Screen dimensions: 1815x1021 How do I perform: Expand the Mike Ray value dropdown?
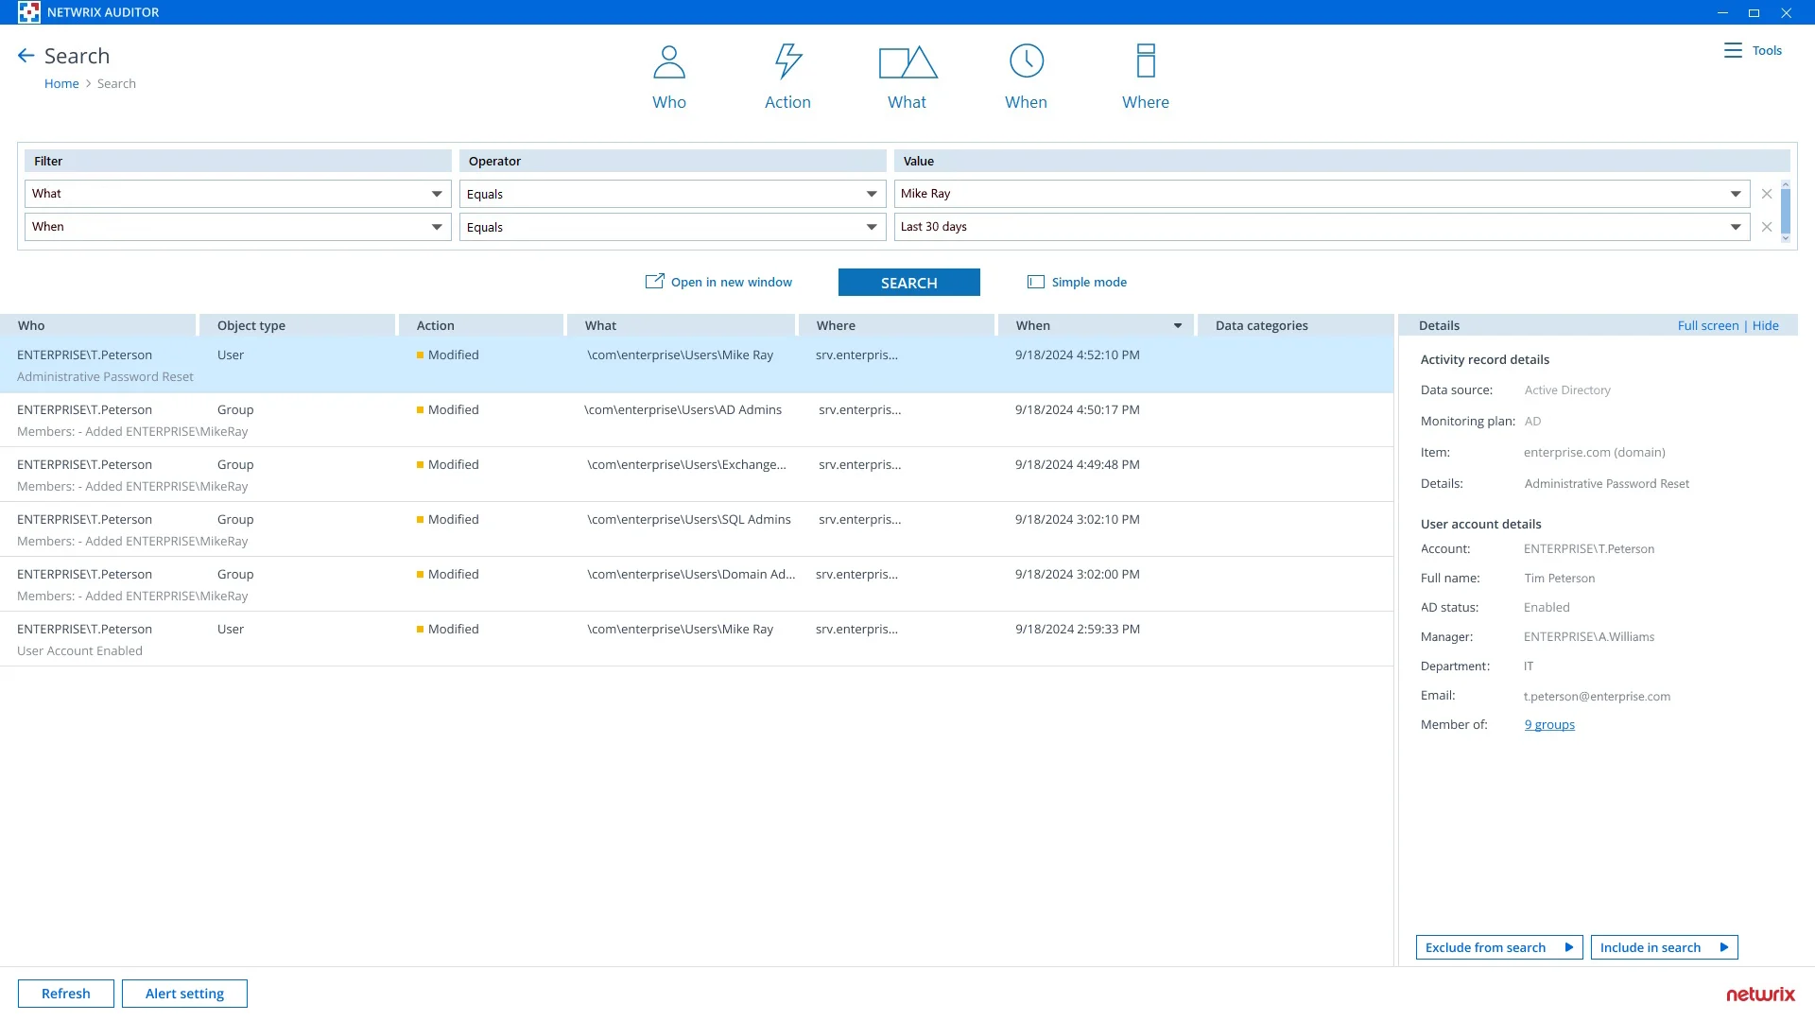pos(1736,194)
